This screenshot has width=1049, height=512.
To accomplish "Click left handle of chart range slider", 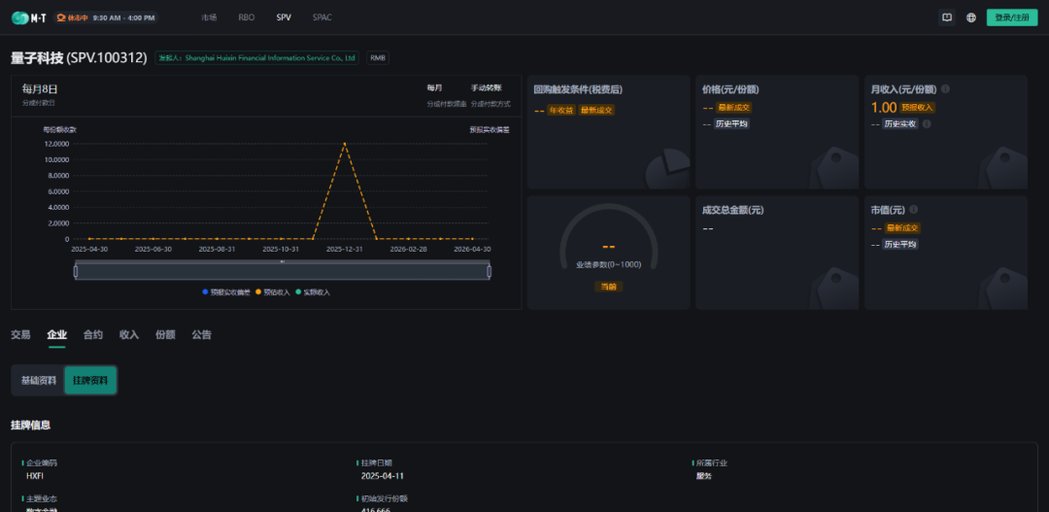I will [x=76, y=271].
